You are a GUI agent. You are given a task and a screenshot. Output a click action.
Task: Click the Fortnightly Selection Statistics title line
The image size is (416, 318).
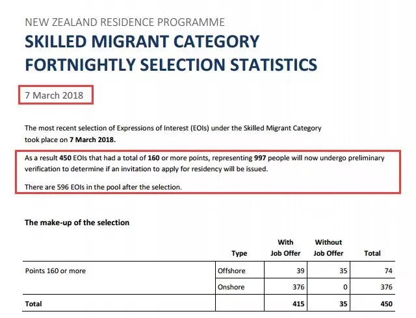coord(171,65)
